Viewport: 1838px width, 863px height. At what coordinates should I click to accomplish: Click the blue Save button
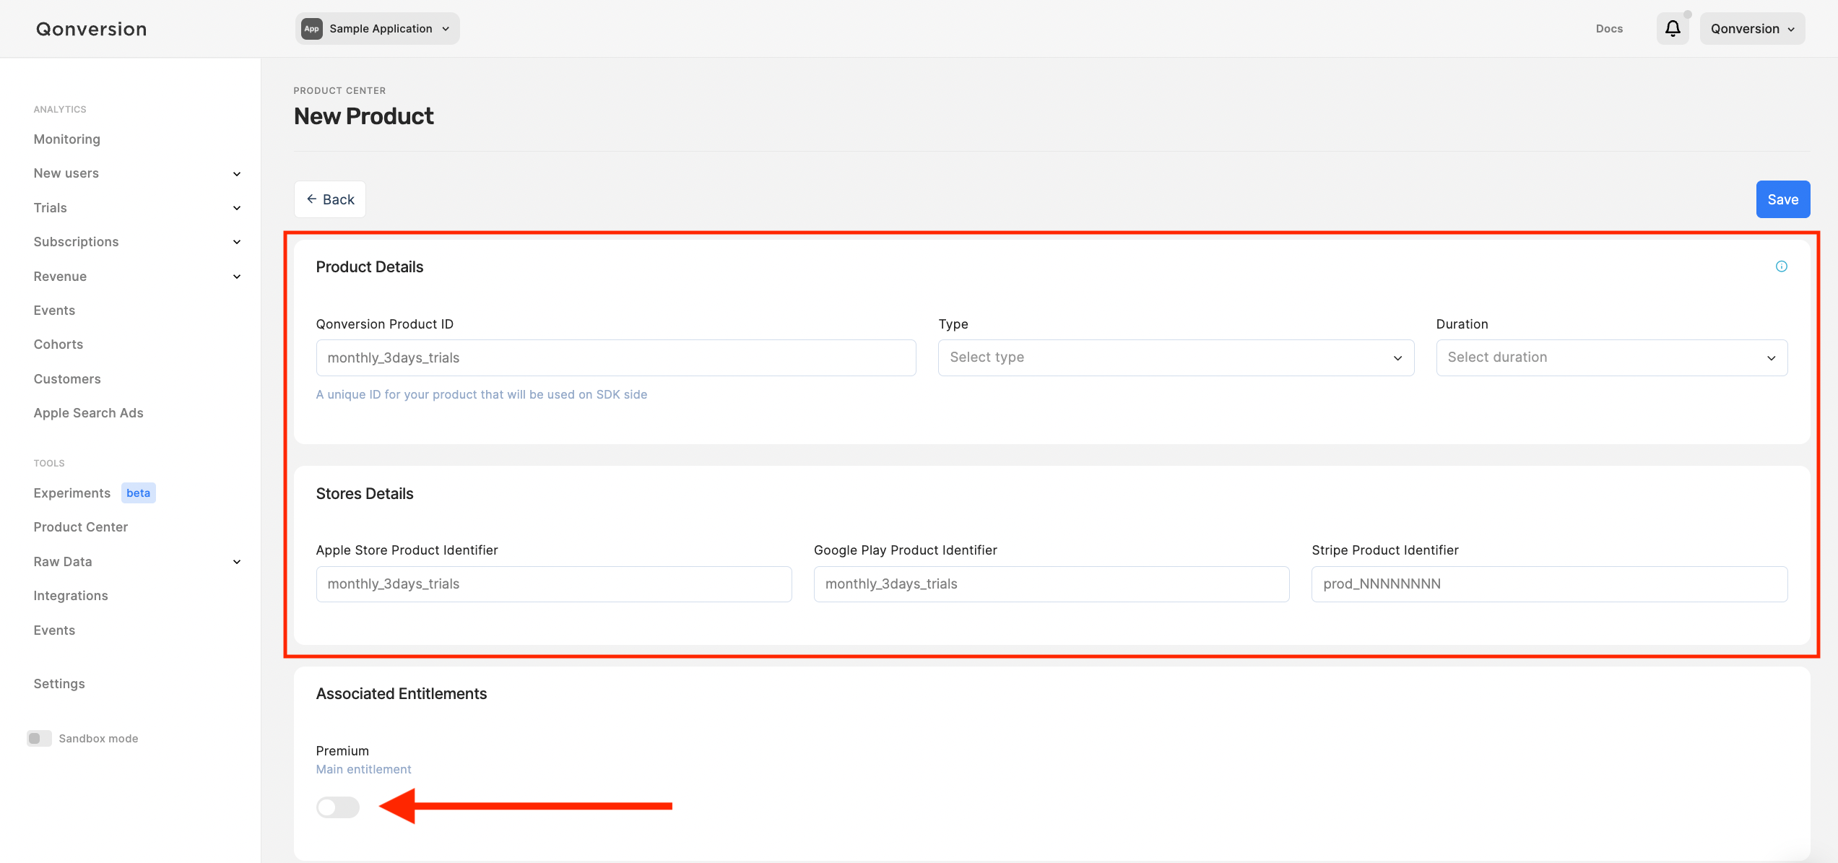pos(1782,199)
